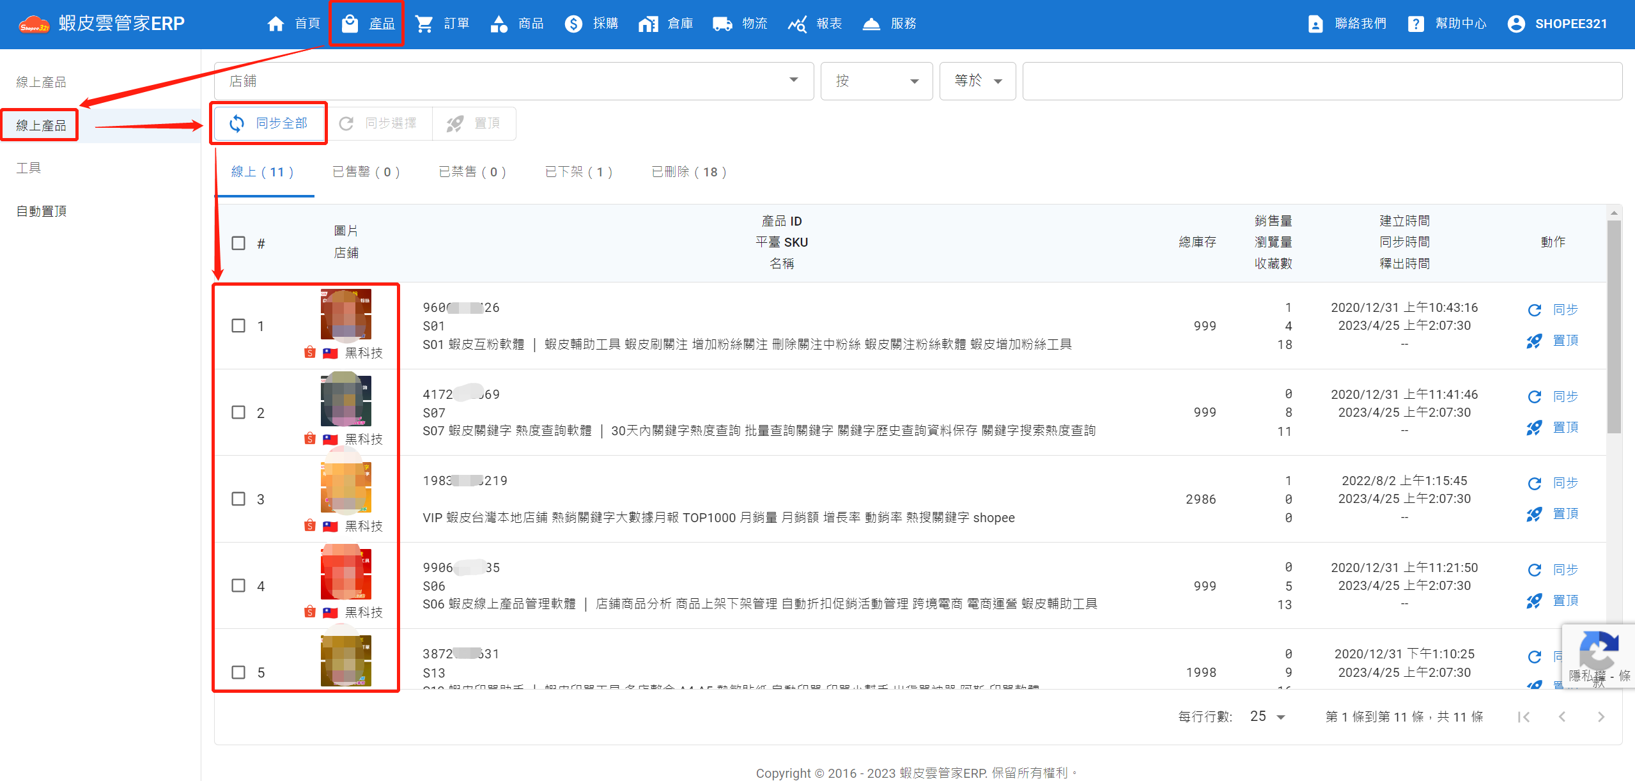The image size is (1635, 781).
Task: Click the 聯絡我們 contact icon
Action: pyautogui.click(x=1315, y=24)
